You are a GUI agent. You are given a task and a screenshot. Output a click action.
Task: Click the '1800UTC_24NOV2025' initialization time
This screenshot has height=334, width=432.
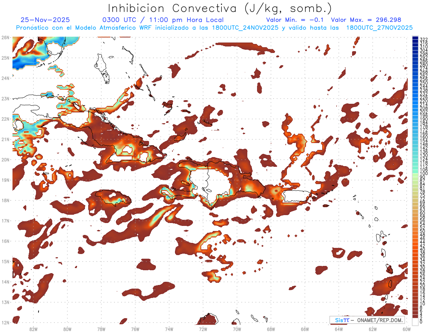point(244,28)
